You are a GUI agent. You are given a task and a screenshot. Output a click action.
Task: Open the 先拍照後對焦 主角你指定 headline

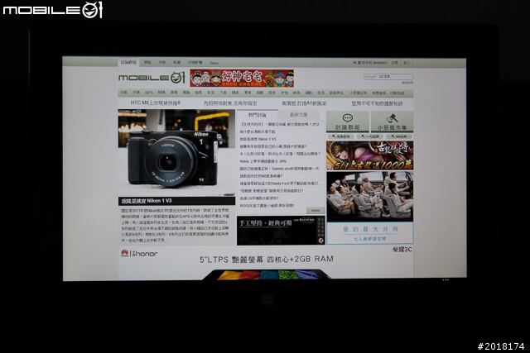[230, 103]
